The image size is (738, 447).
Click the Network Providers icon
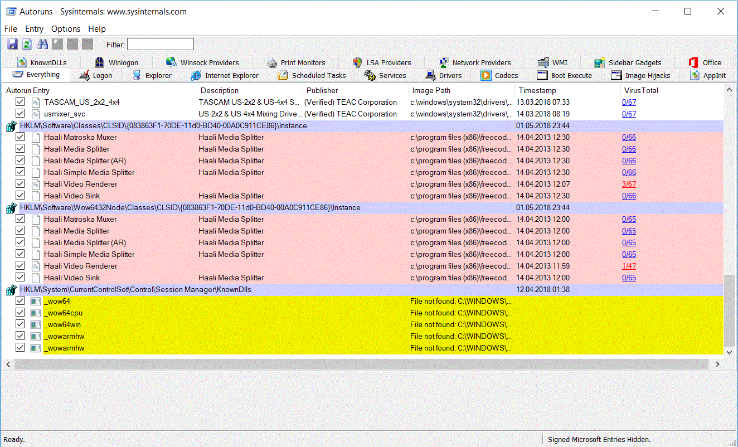[x=443, y=62]
